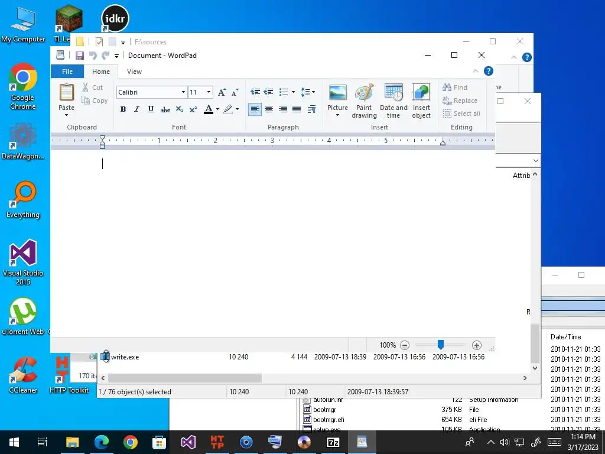Open 7-Zip from the taskbar
The width and height of the screenshot is (605, 454).
(x=333, y=442)
